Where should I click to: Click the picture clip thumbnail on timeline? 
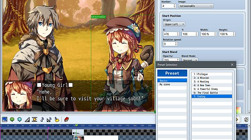click(x=79, y=138)
